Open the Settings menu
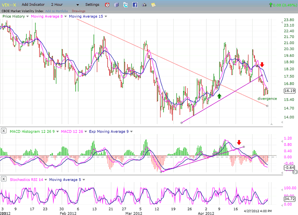Viewport: 298px width, 215px height. (92, 5)
